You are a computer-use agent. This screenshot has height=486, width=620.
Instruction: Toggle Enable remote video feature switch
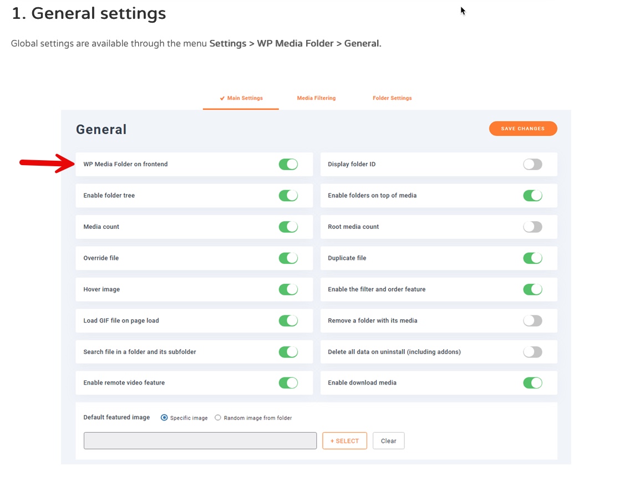point(288,382)
